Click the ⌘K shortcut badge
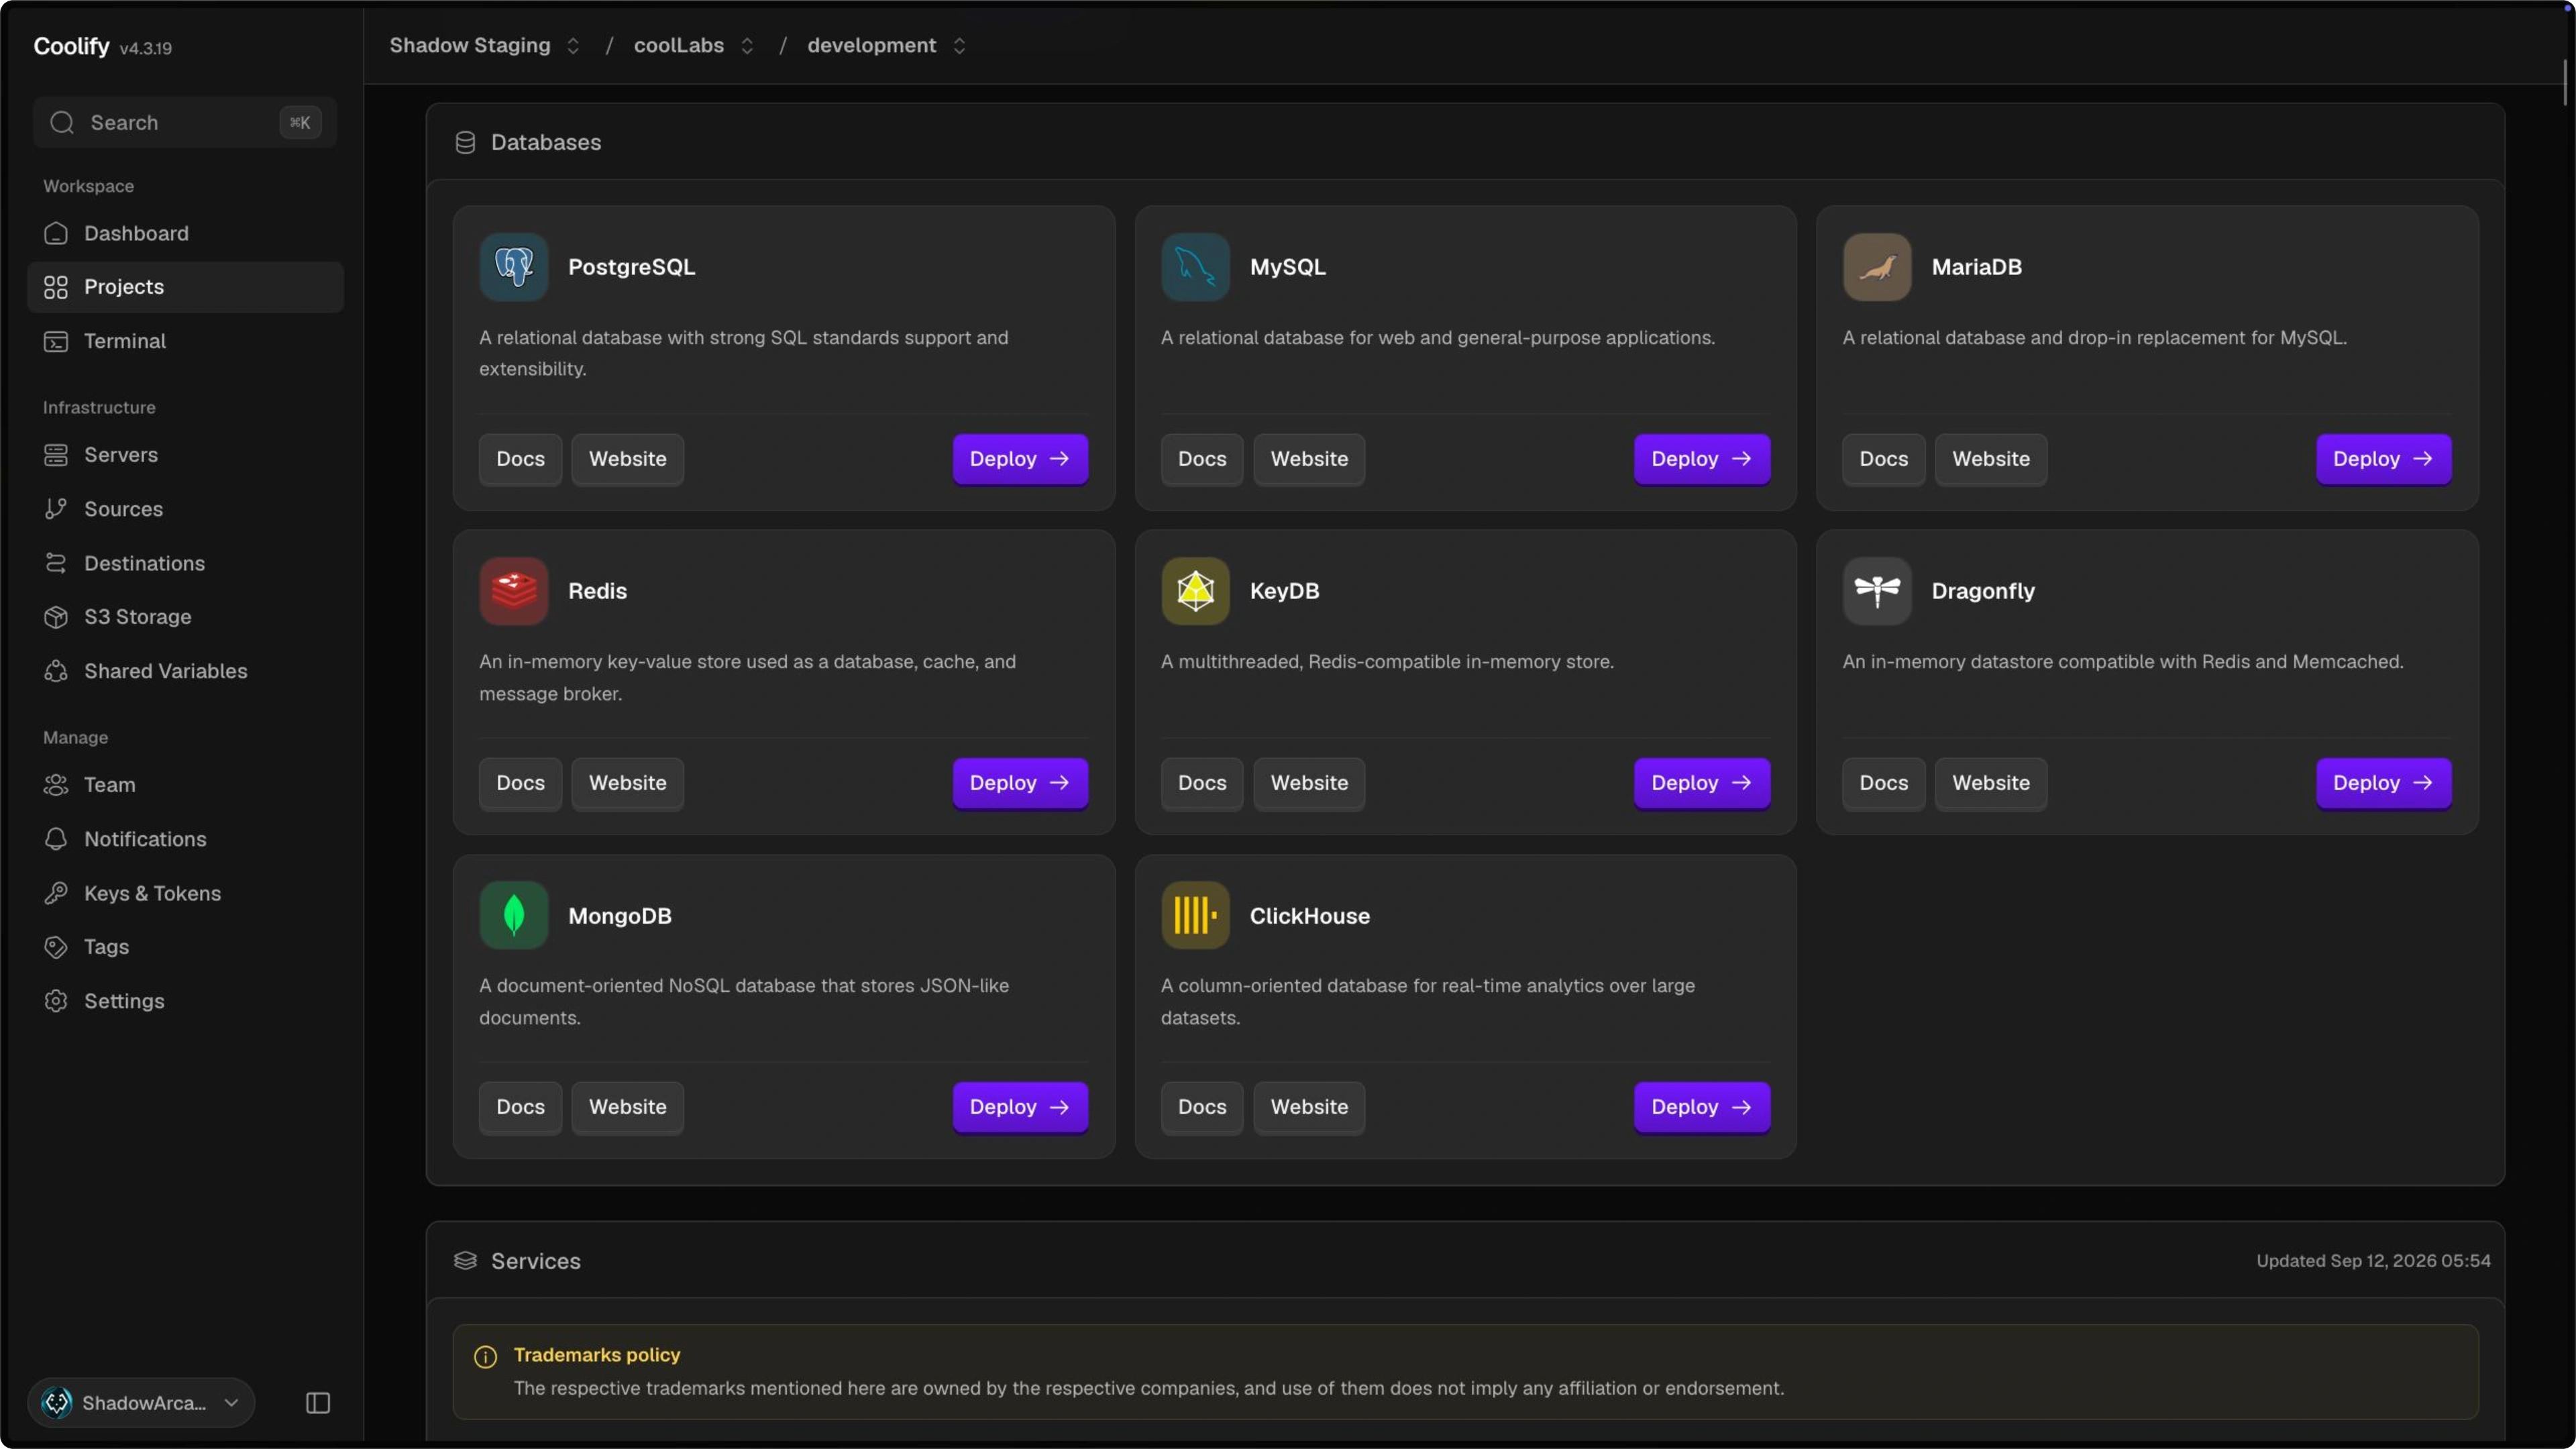The height and width of the screenshot is (1449, 2576). (300, 122)
